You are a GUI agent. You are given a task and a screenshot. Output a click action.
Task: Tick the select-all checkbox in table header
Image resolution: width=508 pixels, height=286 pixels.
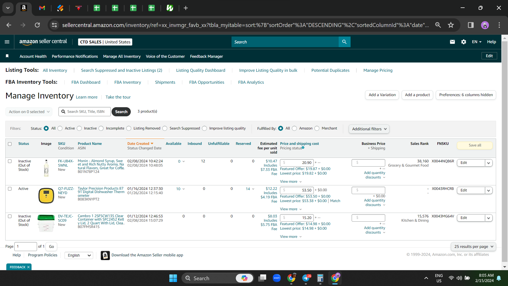coord(10,144)
